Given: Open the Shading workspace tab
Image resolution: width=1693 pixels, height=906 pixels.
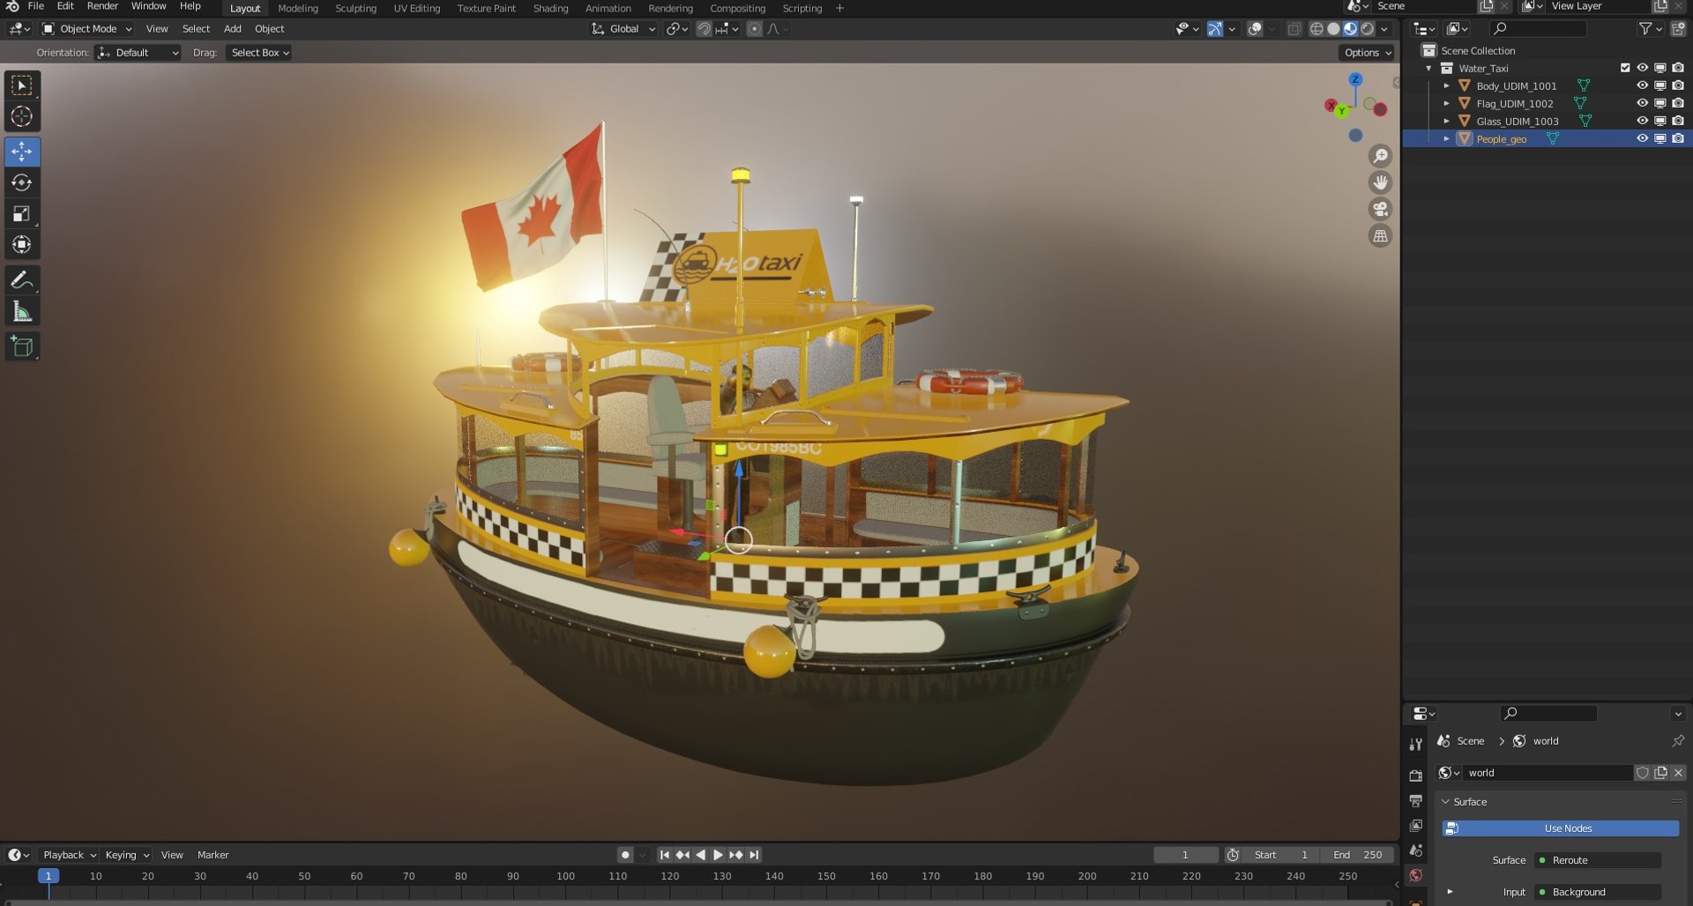Looking at the screenshot, I should point(550,9).
